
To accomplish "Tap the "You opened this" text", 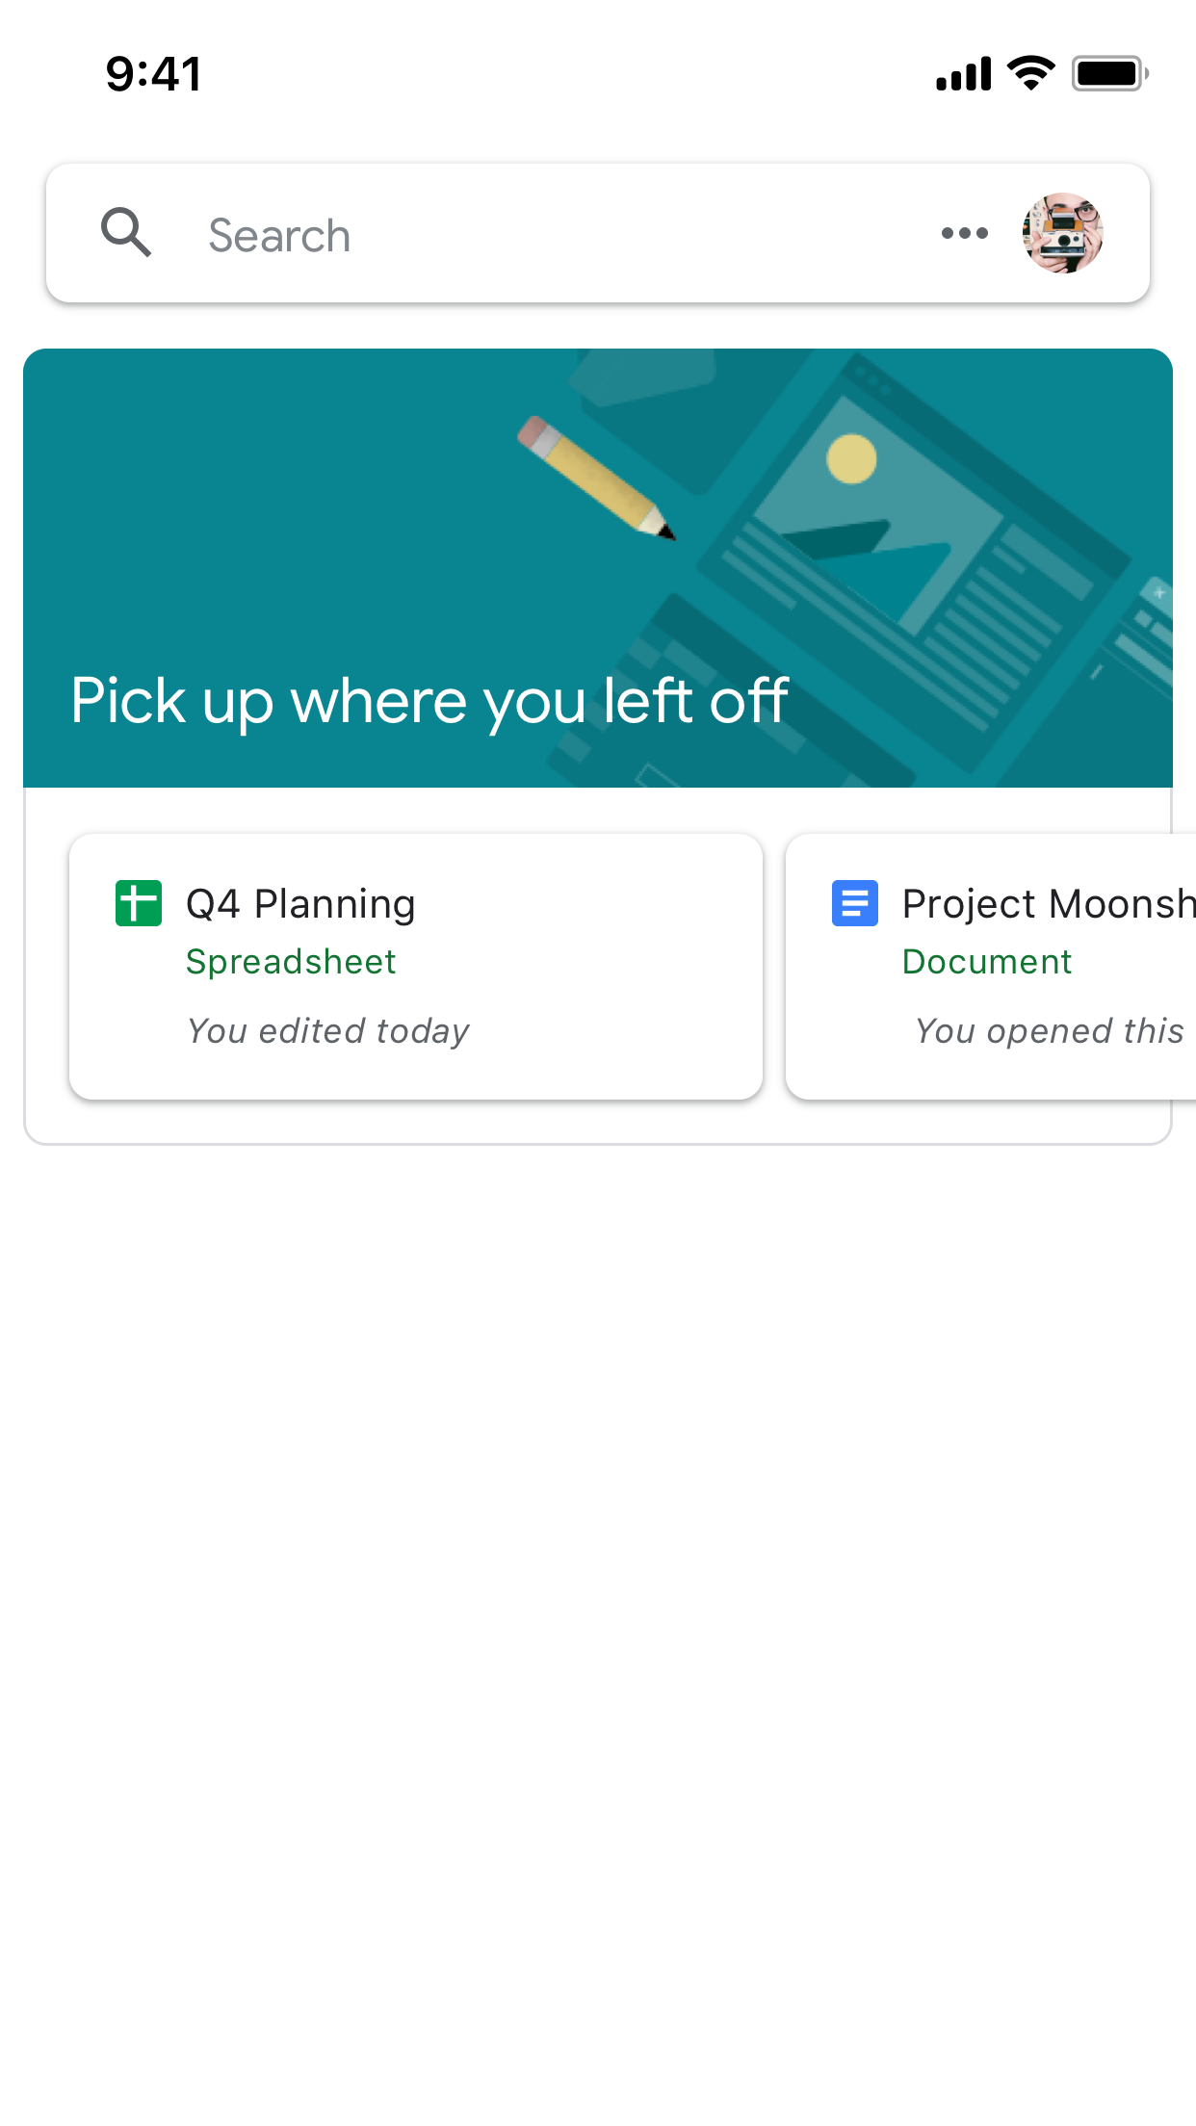I will 1050,1031.
